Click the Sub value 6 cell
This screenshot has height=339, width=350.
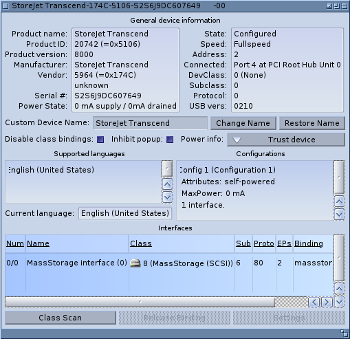click(x=239, y=263)
